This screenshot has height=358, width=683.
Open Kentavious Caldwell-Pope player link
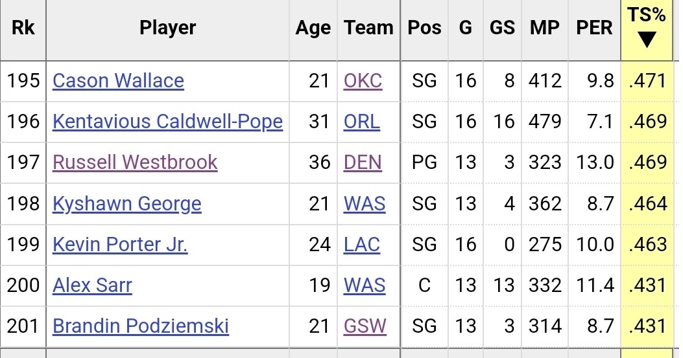tap(167, 121)
